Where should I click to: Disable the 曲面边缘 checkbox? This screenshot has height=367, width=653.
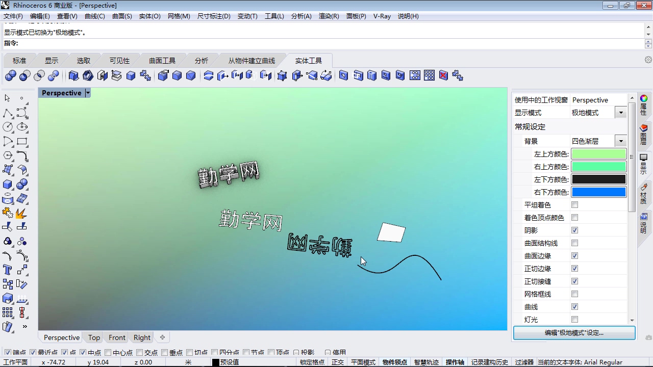575,256
